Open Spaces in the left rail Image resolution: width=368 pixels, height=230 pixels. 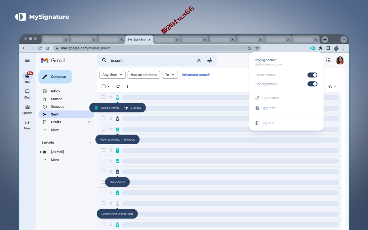click(x=27, y=109)
